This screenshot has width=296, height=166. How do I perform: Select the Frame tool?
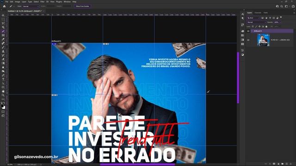(3, 35)
